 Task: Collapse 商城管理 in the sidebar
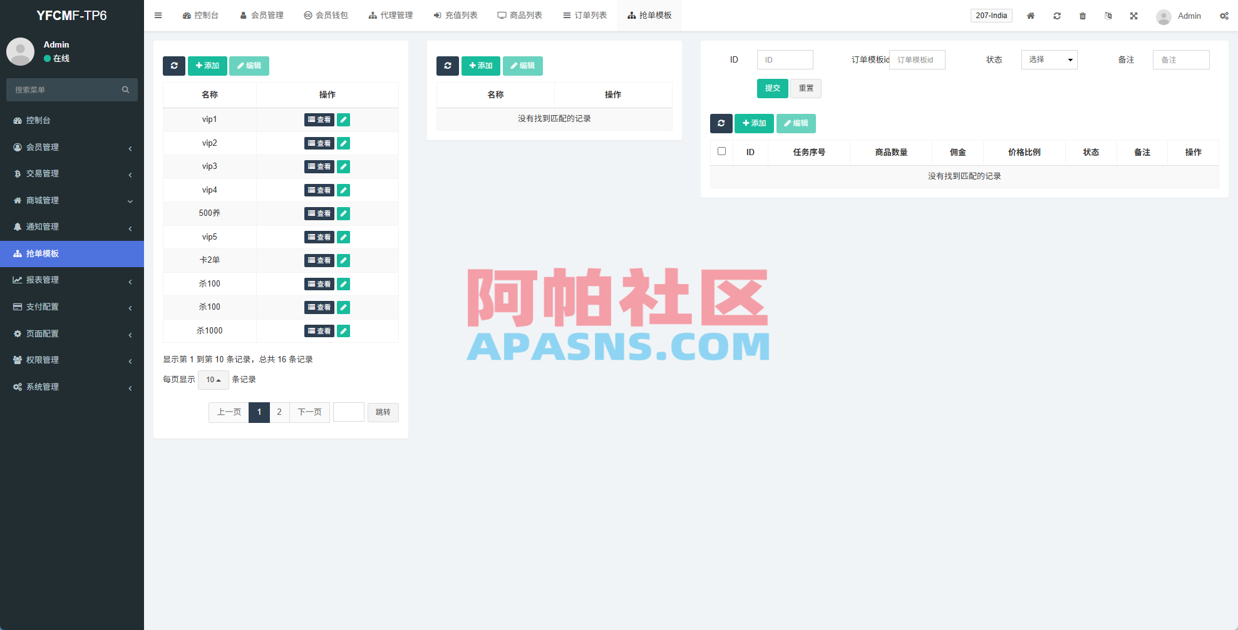point(72,200)
